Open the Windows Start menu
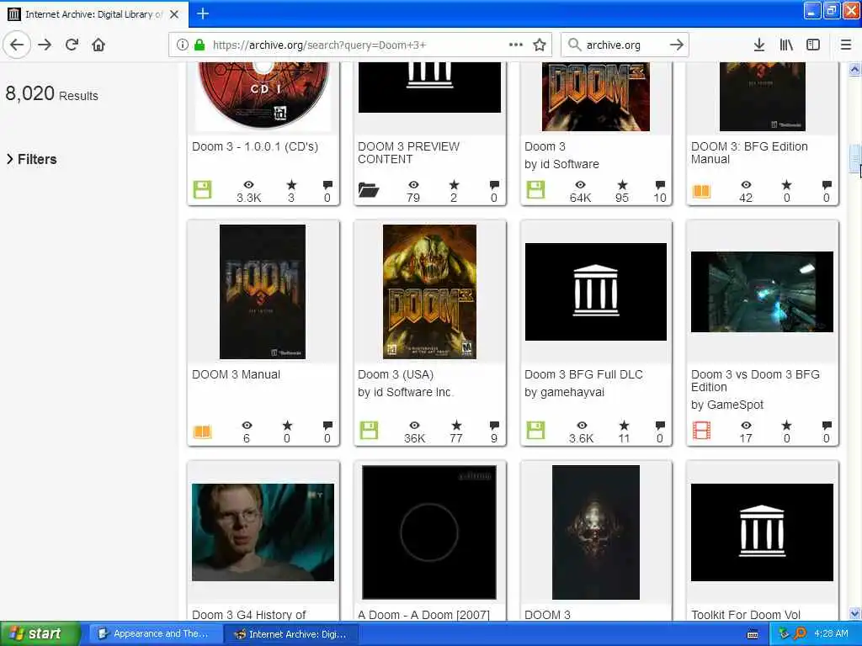This screenshot has height=646, width=862. tap(40, 633)
